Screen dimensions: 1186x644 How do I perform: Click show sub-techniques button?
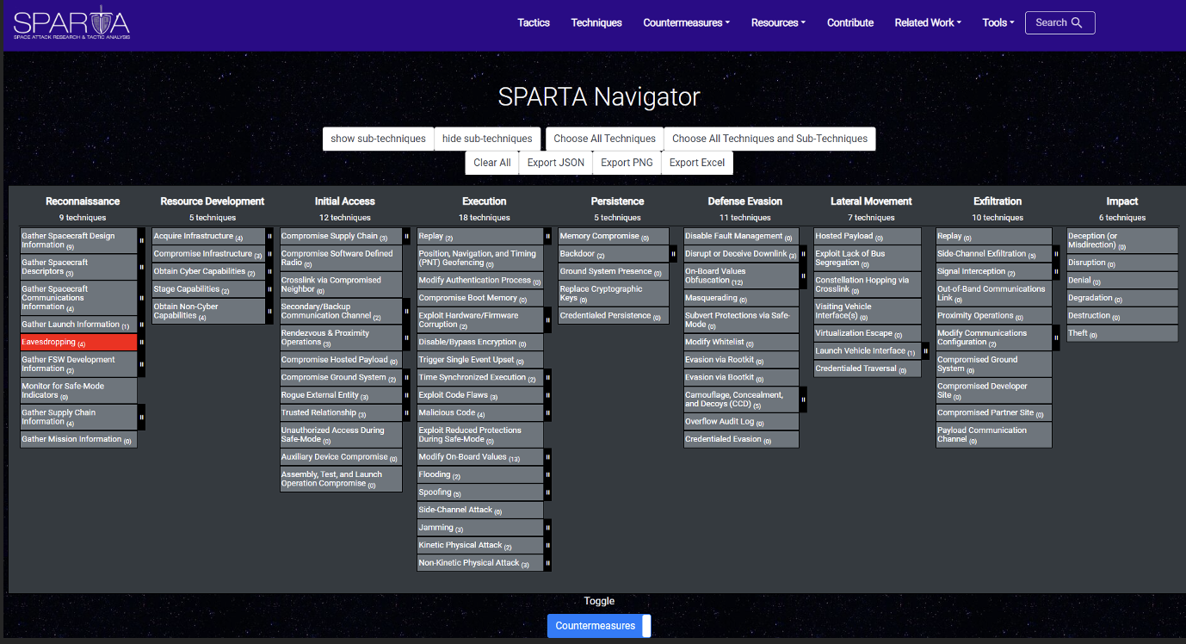(378, 139)
